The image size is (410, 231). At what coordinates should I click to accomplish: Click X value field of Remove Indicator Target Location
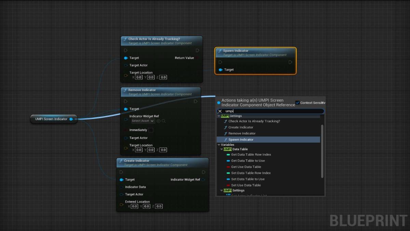coord(139,150)
